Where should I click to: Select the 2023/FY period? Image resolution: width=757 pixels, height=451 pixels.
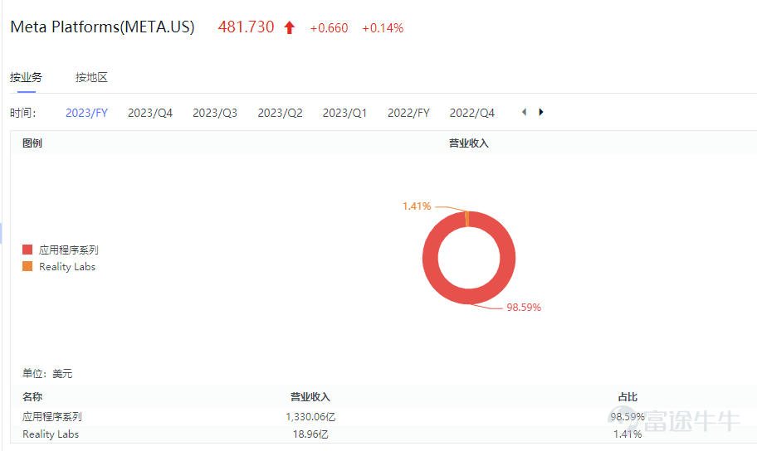coord(86,113)
